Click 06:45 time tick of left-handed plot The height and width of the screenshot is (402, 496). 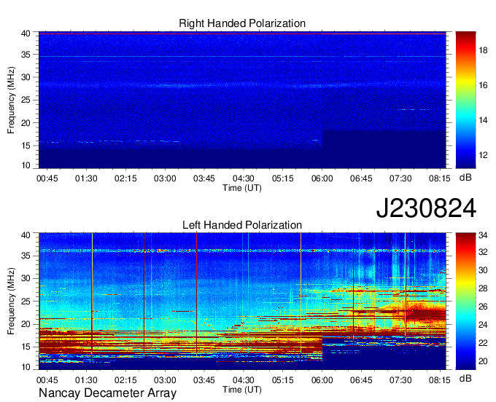point(361,380)
